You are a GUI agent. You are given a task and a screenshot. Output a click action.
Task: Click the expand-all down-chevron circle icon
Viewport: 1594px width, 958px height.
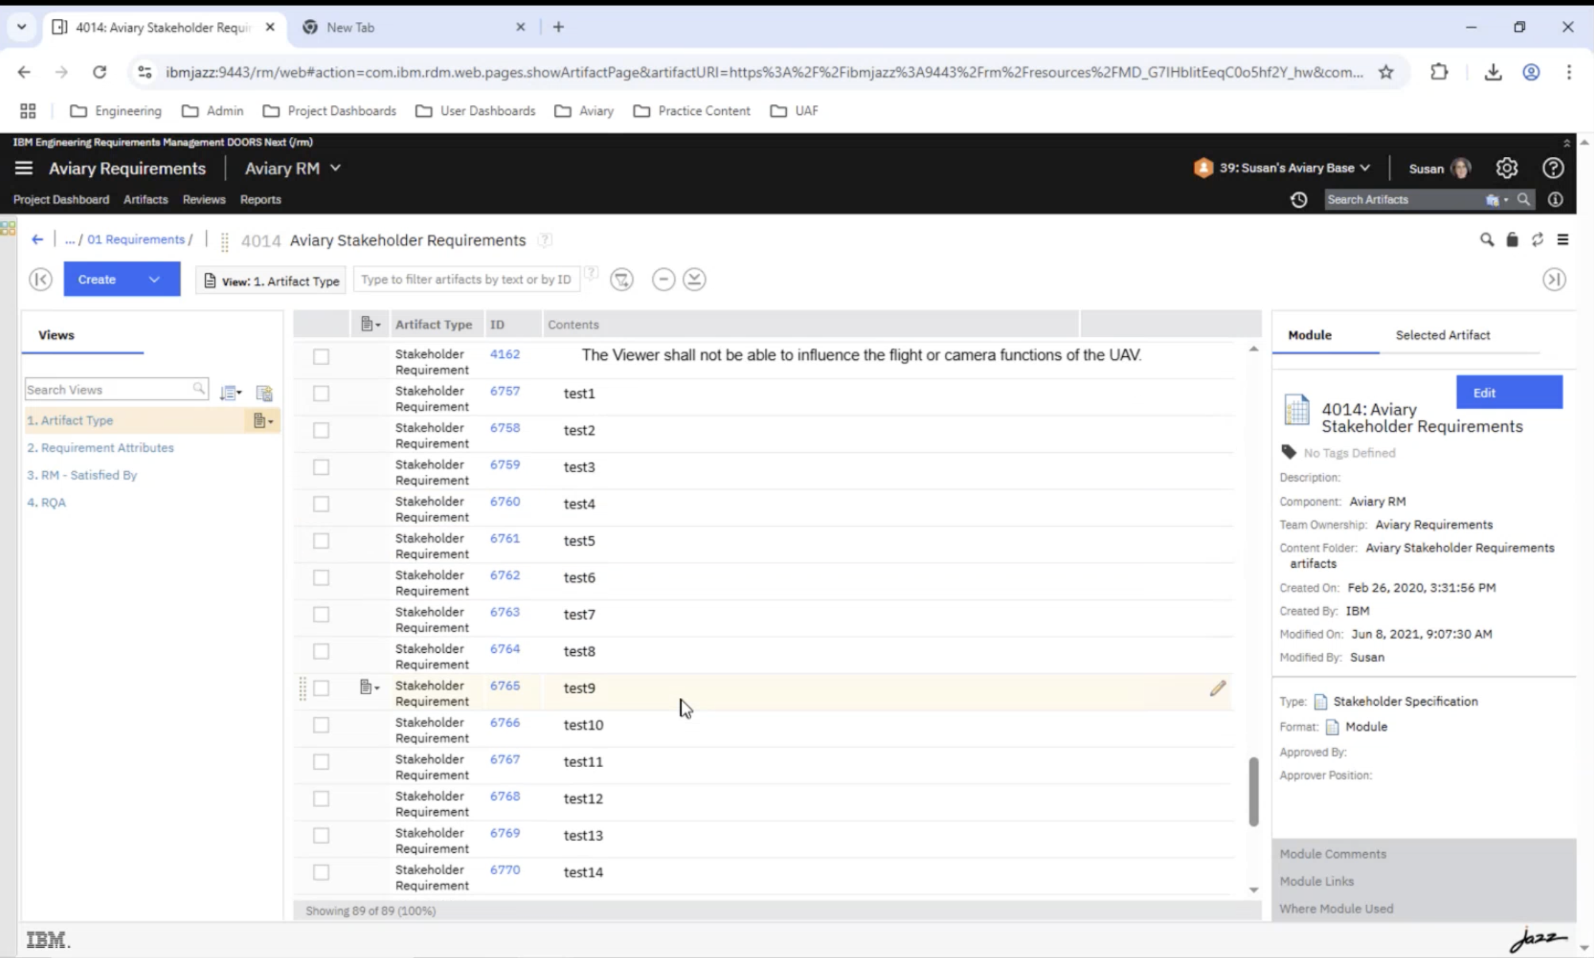tap(694, 280)
